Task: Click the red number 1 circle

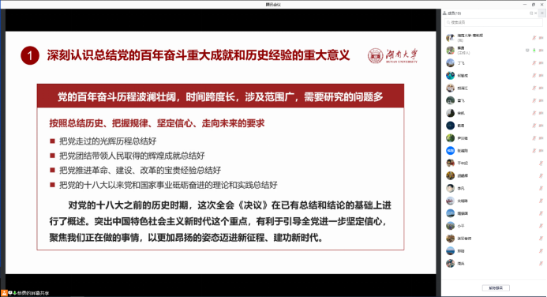Action: (x=30, y=56)
